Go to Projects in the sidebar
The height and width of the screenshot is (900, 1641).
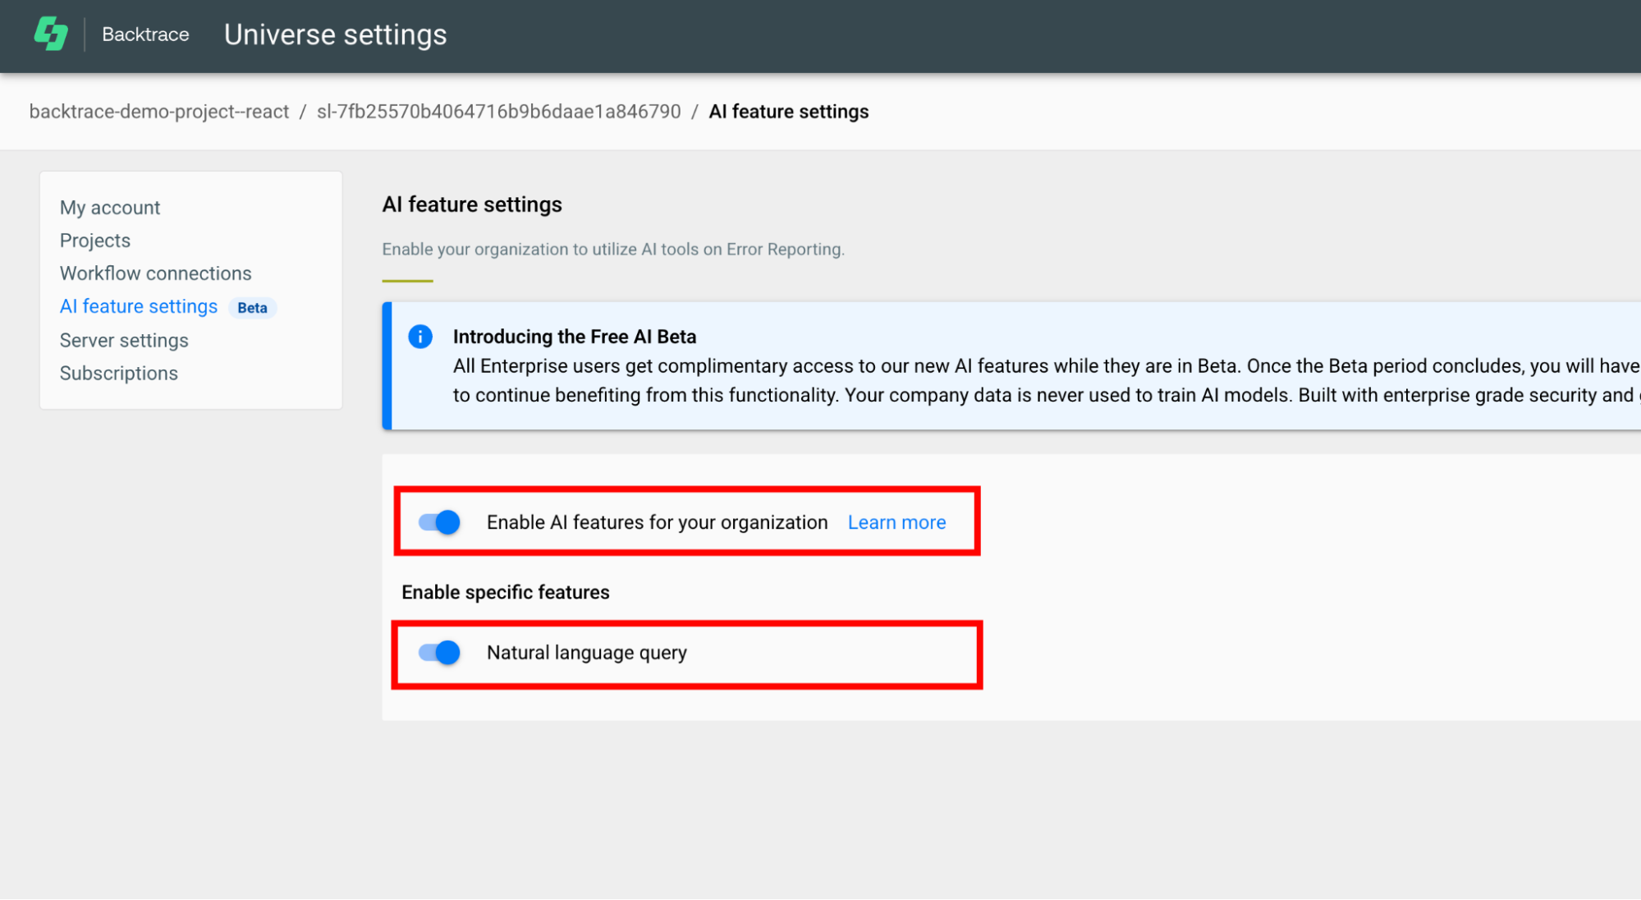tap(95, 241)
